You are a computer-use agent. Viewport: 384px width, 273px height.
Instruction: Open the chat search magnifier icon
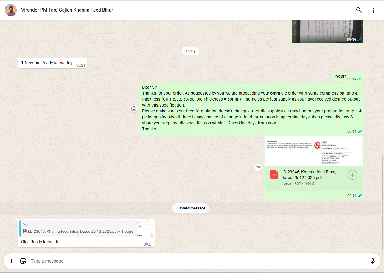[x=359, y=10]
